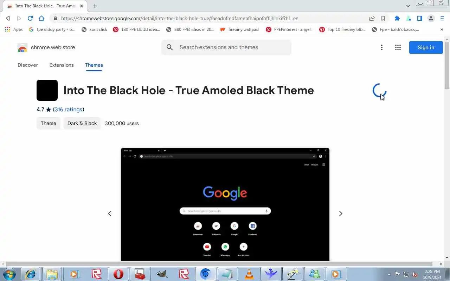This screenshot has width=450, height=281.
Task: Go to the browser home page icon
Action: pos(41,18)
